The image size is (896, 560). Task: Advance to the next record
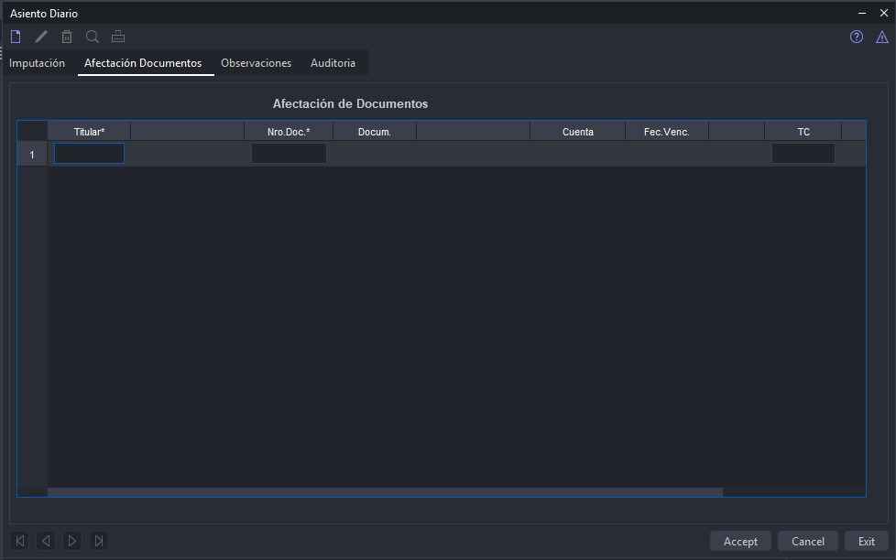coord(72,541)
